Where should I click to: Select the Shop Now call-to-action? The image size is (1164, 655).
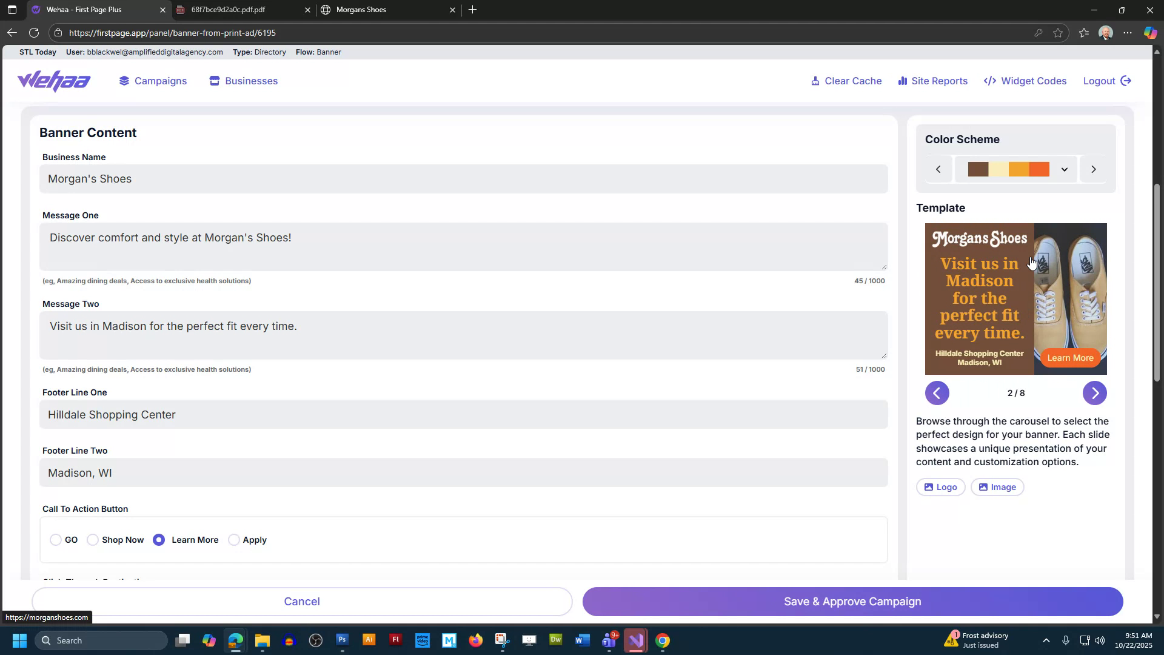pos(93,540)
